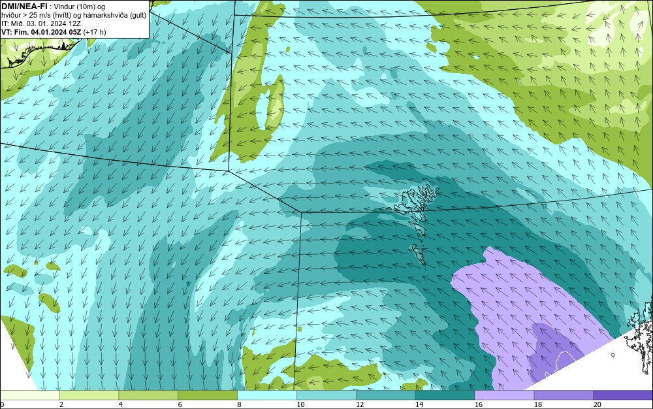Click the 'VT: Fim. 04.01.2024 05Z' line
The width and height of the screenshot is (653, 409).
[x=41, y=32]
